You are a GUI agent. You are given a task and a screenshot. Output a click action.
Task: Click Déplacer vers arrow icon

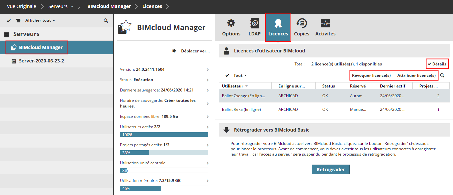click(x=174, y=51)
